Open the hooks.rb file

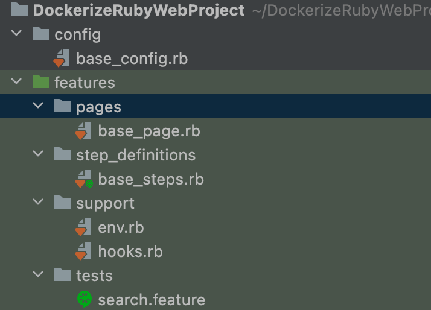click(x=130, y=251)
